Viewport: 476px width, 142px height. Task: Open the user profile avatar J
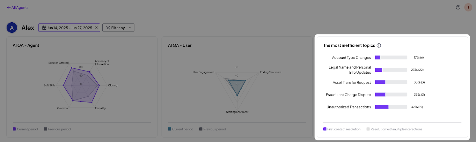coord(468,7)
